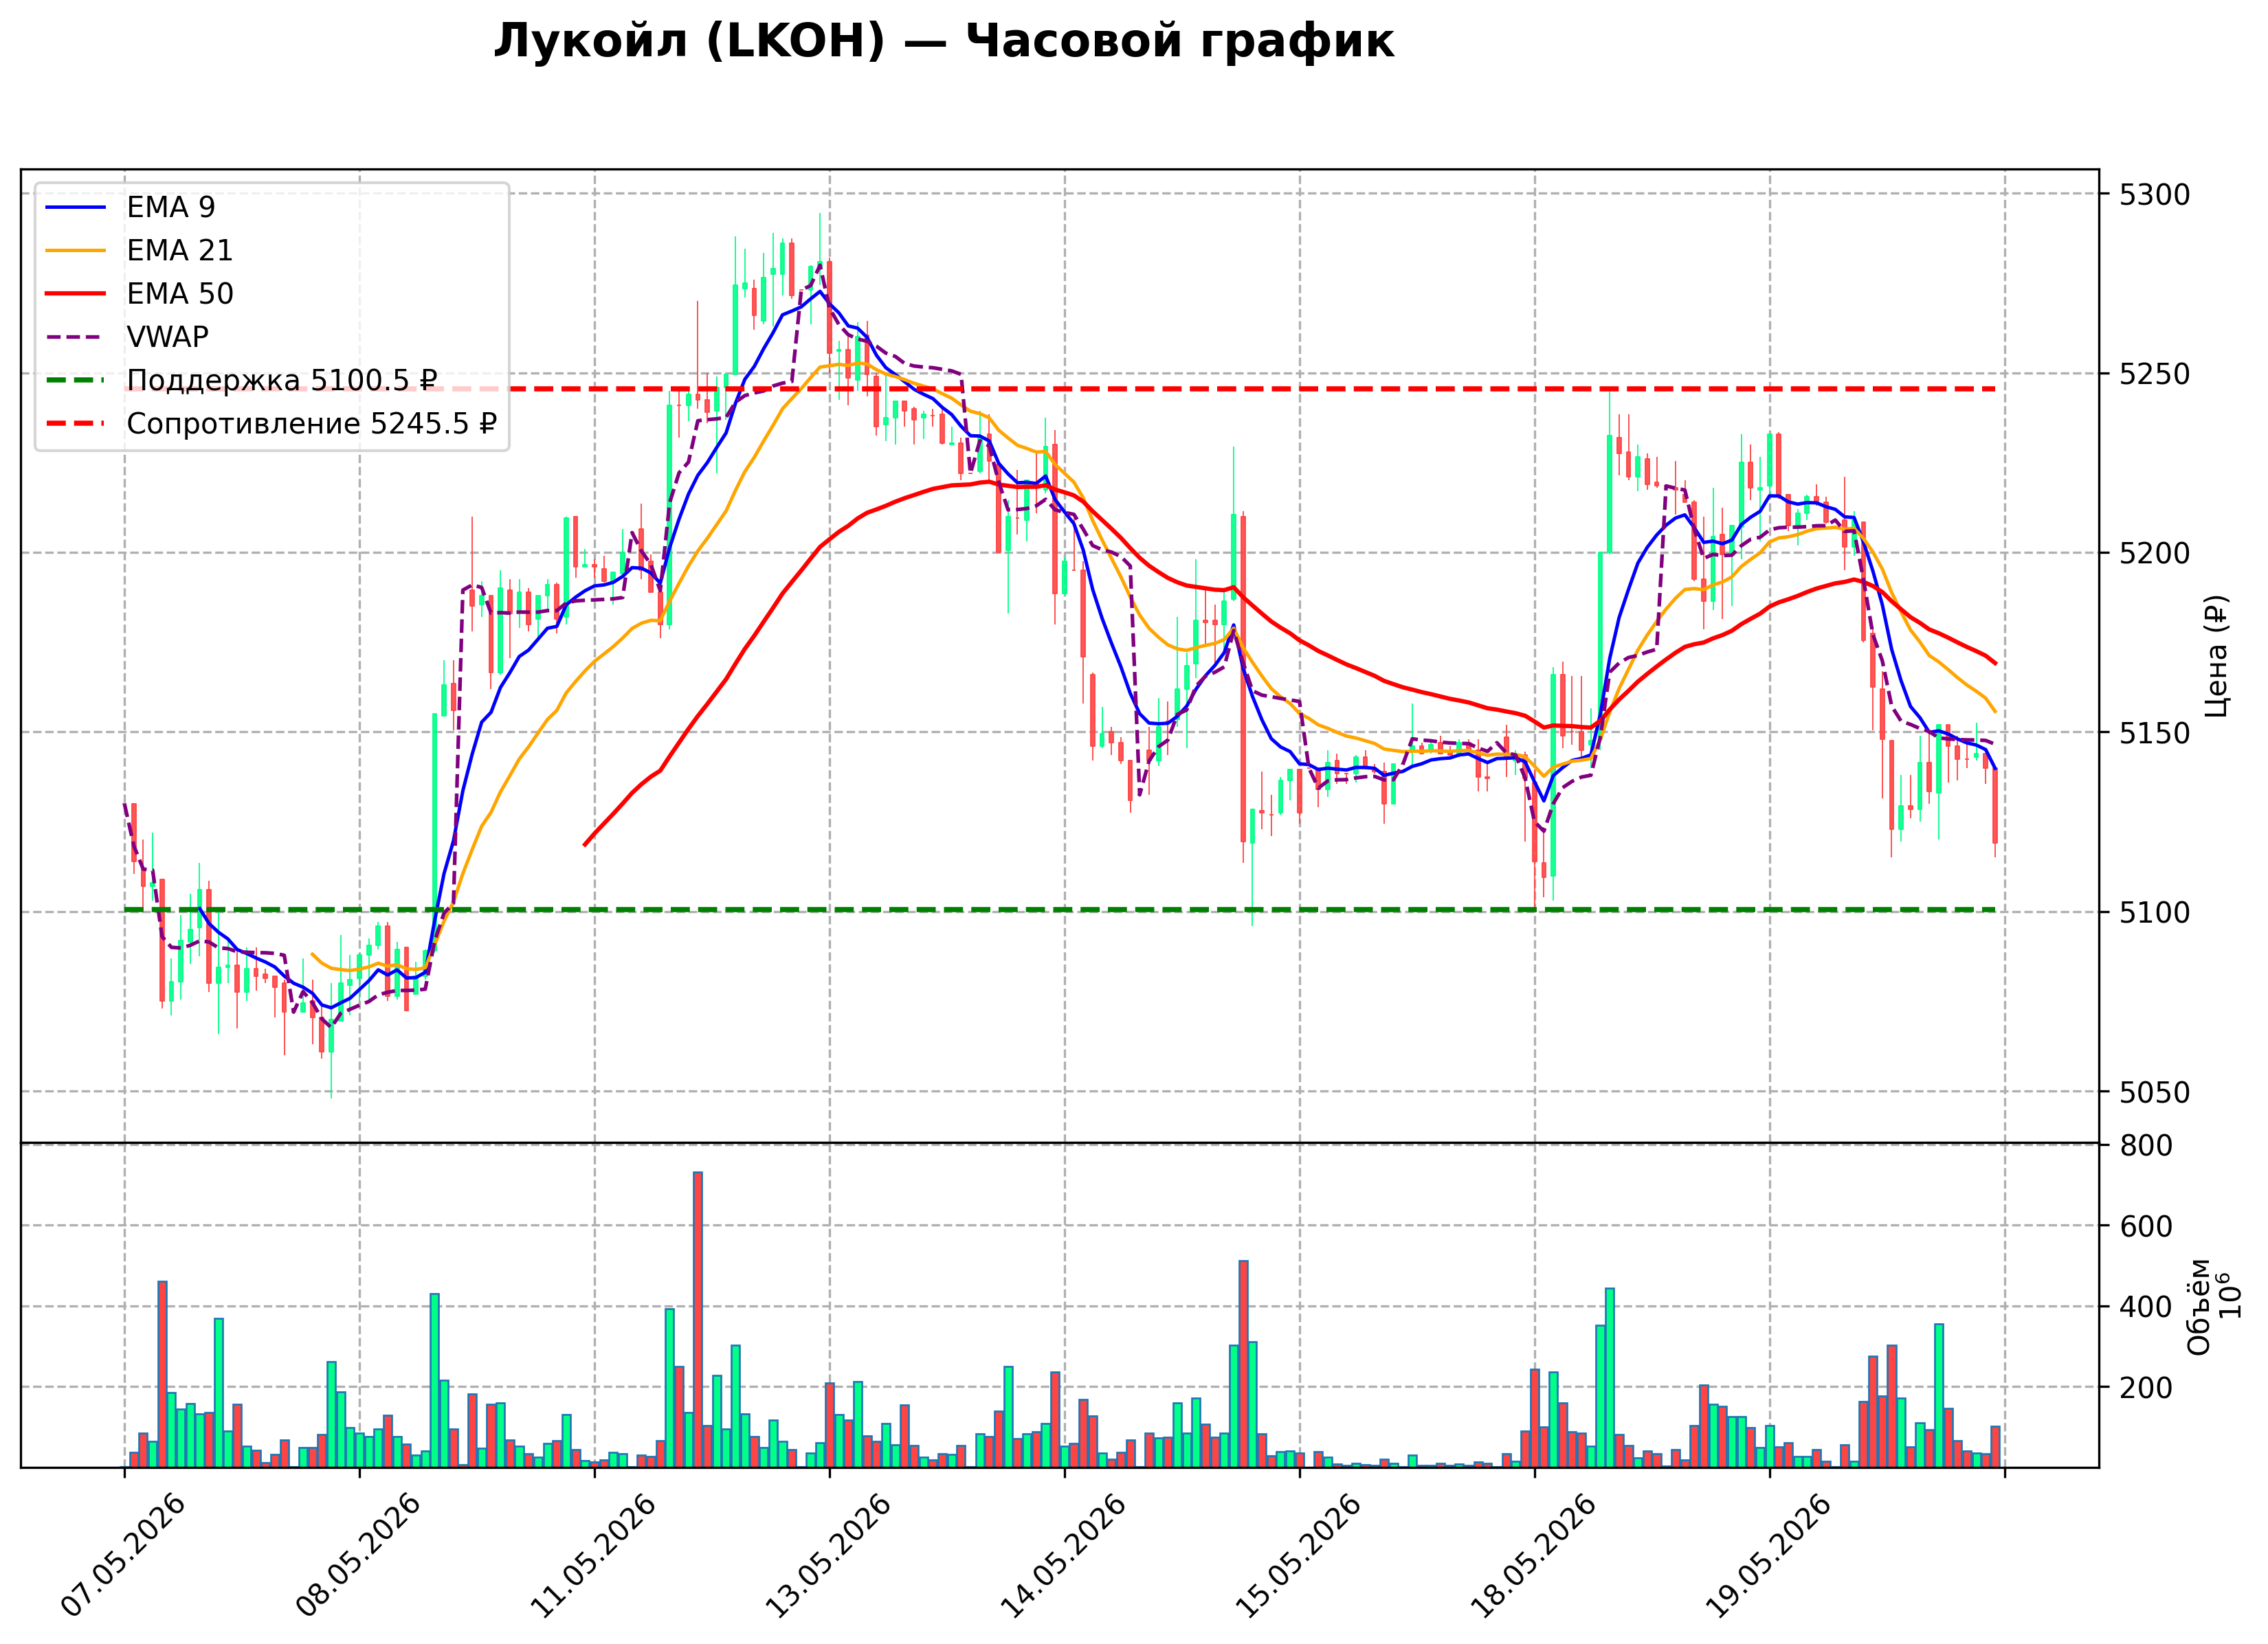Click the blue EMA 9 legend line sample
Image resolution: width=2268 pixels, height=1644 pixels.
(x=76, y=207)
